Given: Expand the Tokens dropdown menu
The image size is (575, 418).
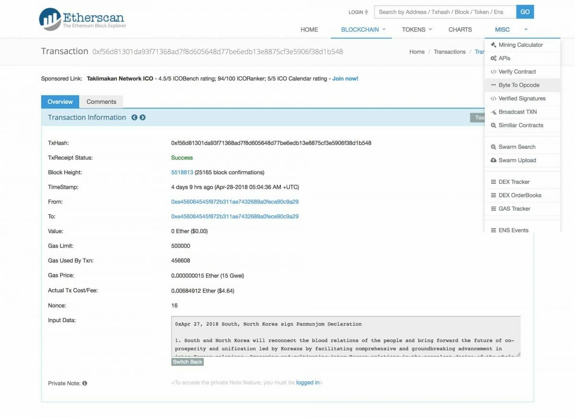Looking at the screenshot, I should pyautogui.click(x=416, y=30).
